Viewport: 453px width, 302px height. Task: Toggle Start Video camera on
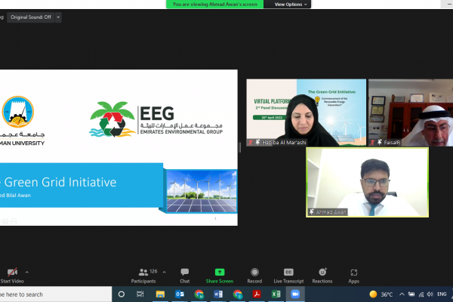coord(11,275)
